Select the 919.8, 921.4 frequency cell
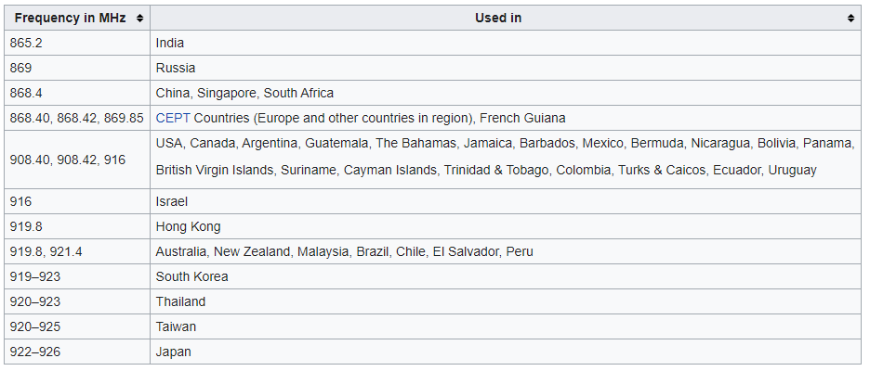Image resolution: width=870 pixels, height=371 pixels. (x=77, y=251)
